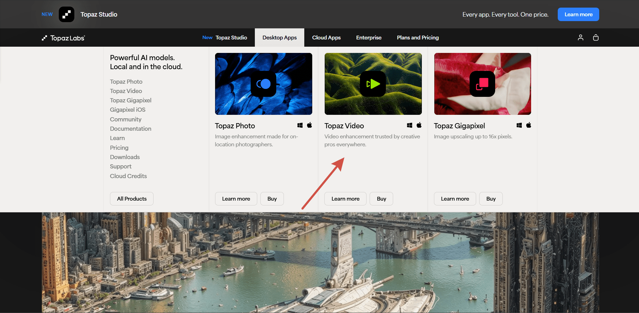This screenshot has height=313, width=639.
Task: Click Buy under Topaz Photo
Action: [272, 199]
